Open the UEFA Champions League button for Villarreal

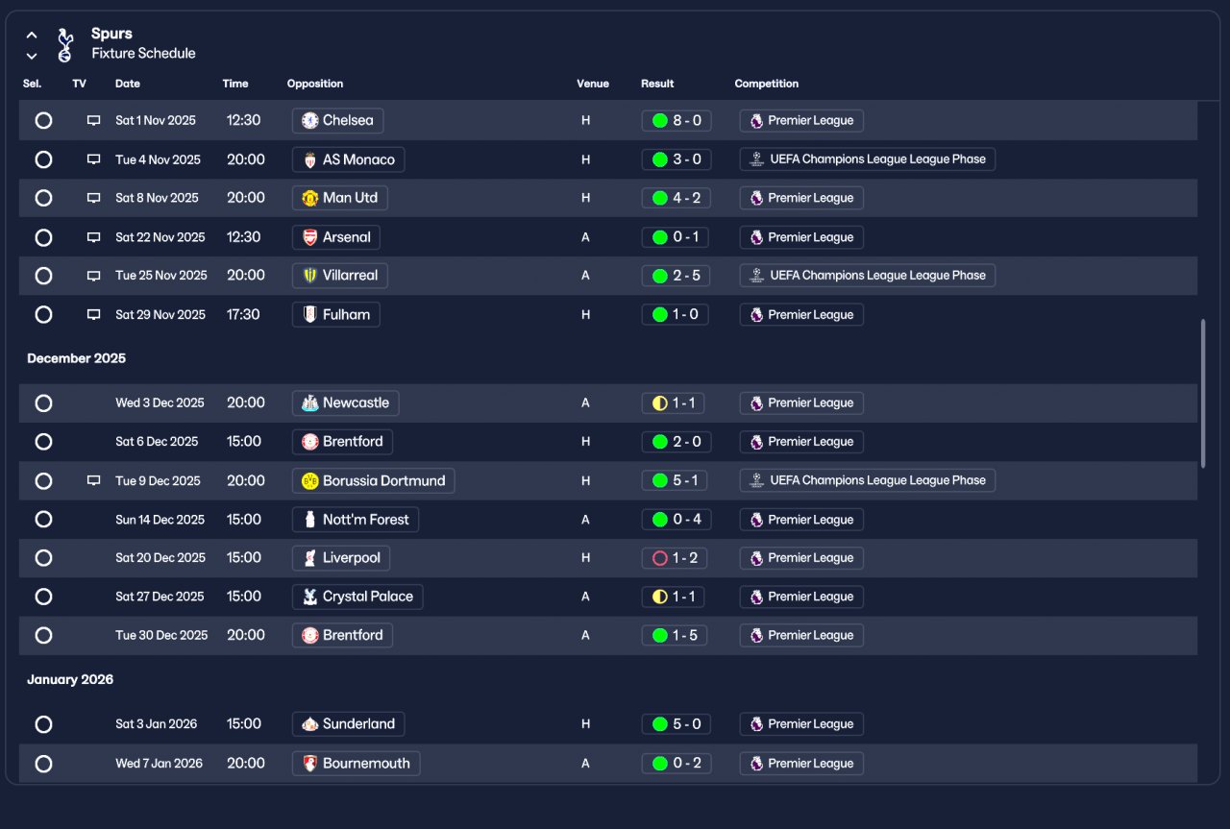tap(868, 276)
